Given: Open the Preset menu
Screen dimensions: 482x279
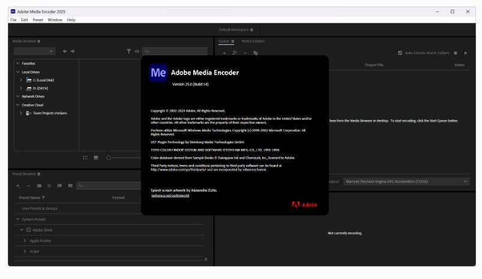Looking at the screenshot, I should pyautogui.click(x=38, y=20).
